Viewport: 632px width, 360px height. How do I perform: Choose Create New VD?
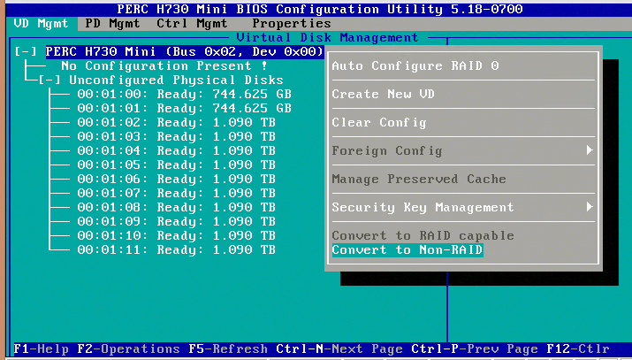pyautogui.click(x=383, y=94)
